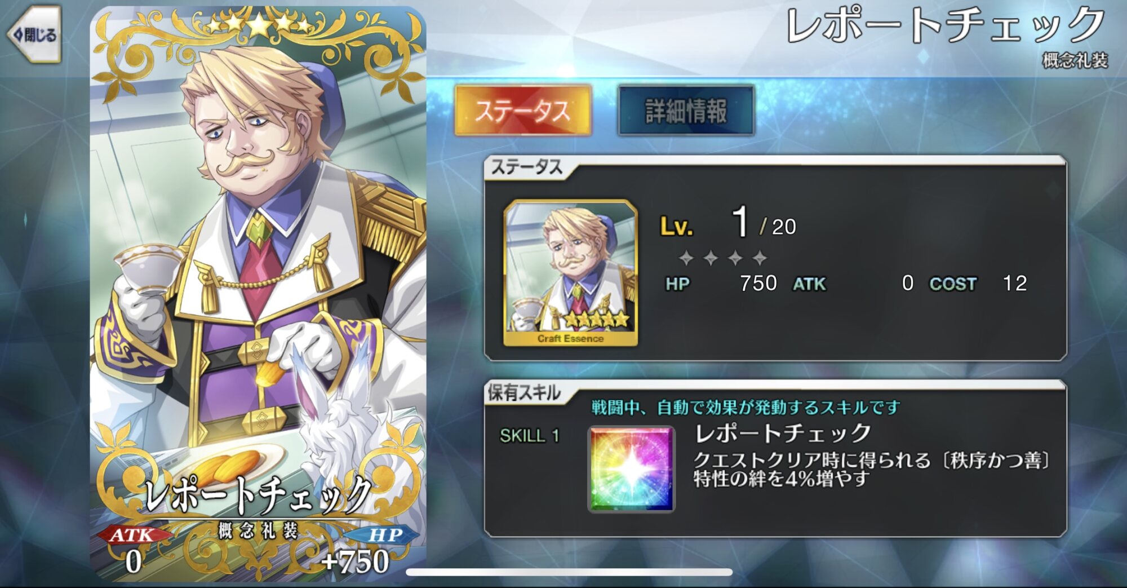Tap the Craft Essence thumbnail icon

point(570,273)
